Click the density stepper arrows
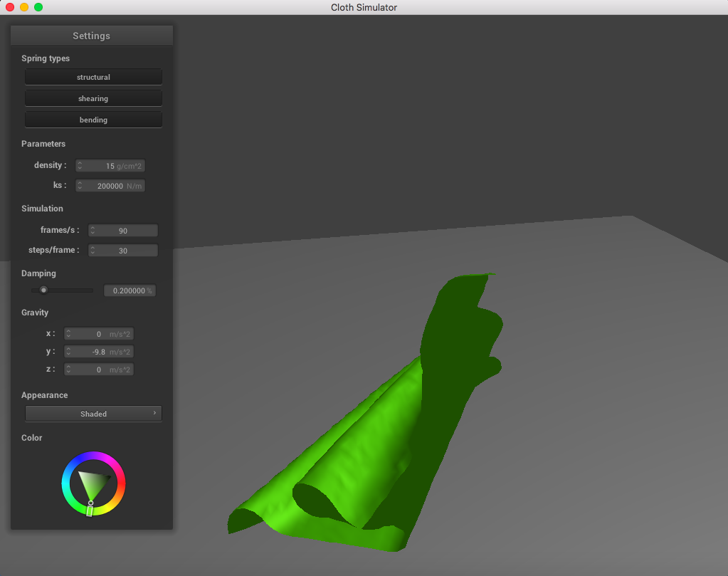This screenshot has width=728, height=576. pyautogui.click(x=80, y=166)
